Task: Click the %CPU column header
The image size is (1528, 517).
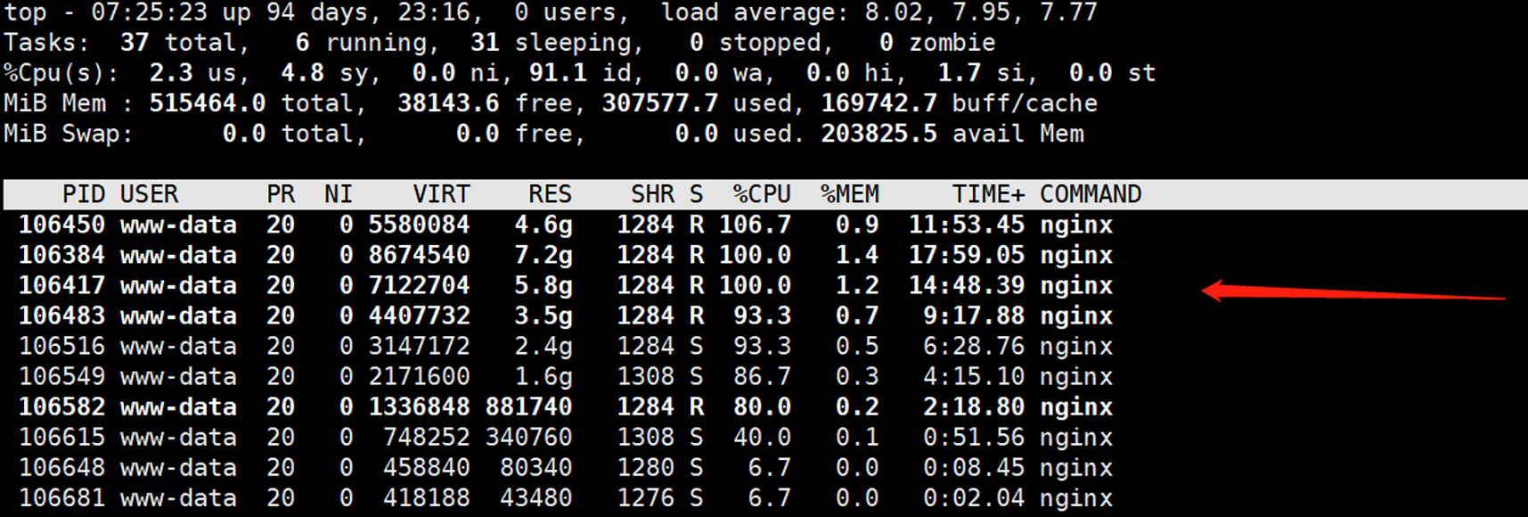Action: coord(762,194)
